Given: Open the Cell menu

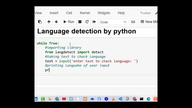Looking at the screenshot, I should pos(69,13).
